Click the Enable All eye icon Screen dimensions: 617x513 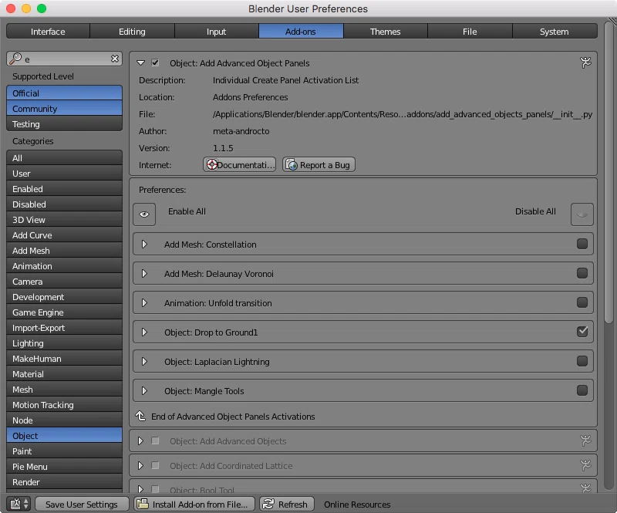(144, 214)
